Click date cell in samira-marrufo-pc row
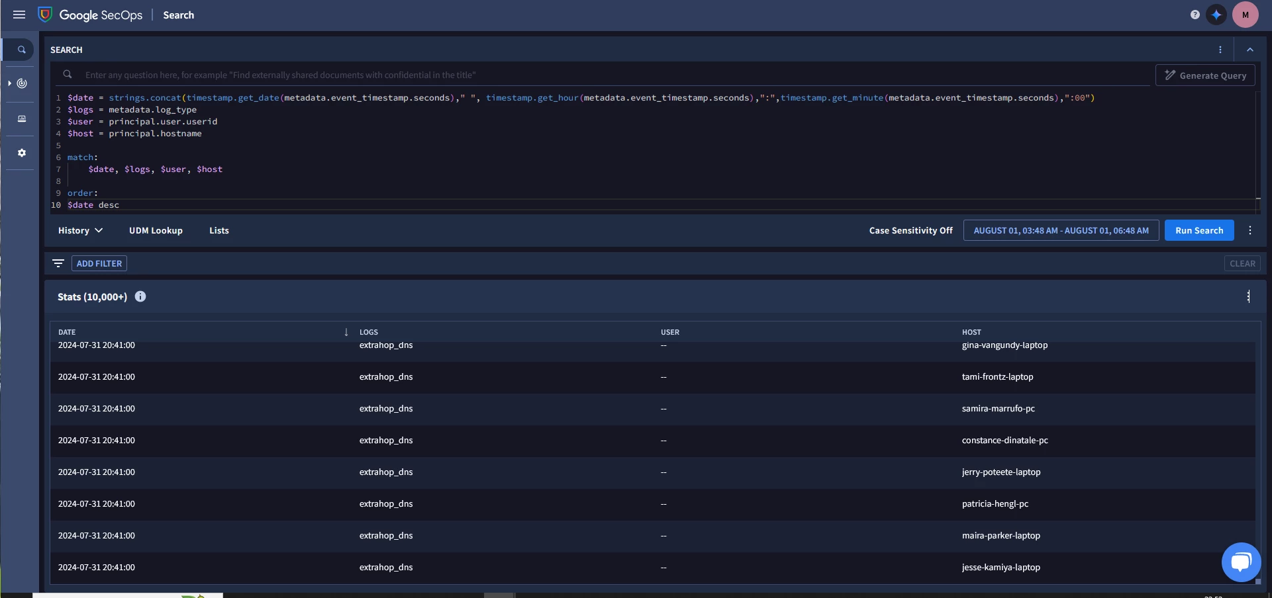 (96, 409)
